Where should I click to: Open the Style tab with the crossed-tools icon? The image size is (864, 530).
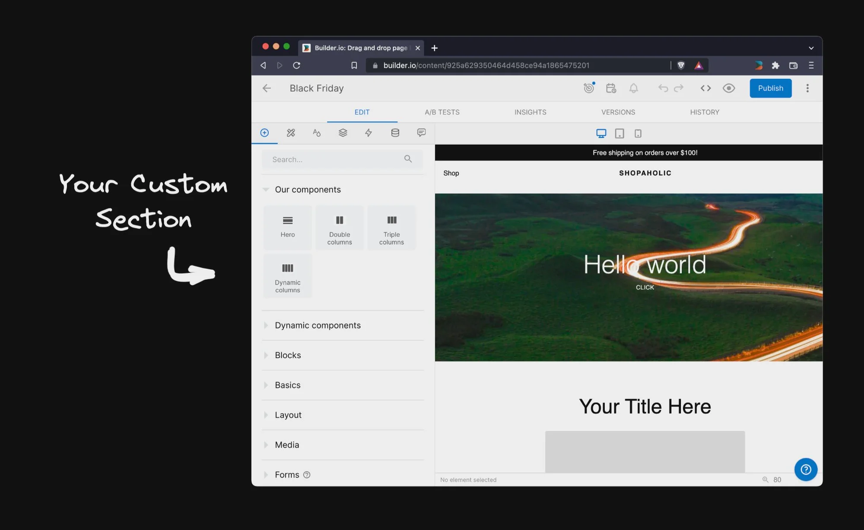coord(291,133)
